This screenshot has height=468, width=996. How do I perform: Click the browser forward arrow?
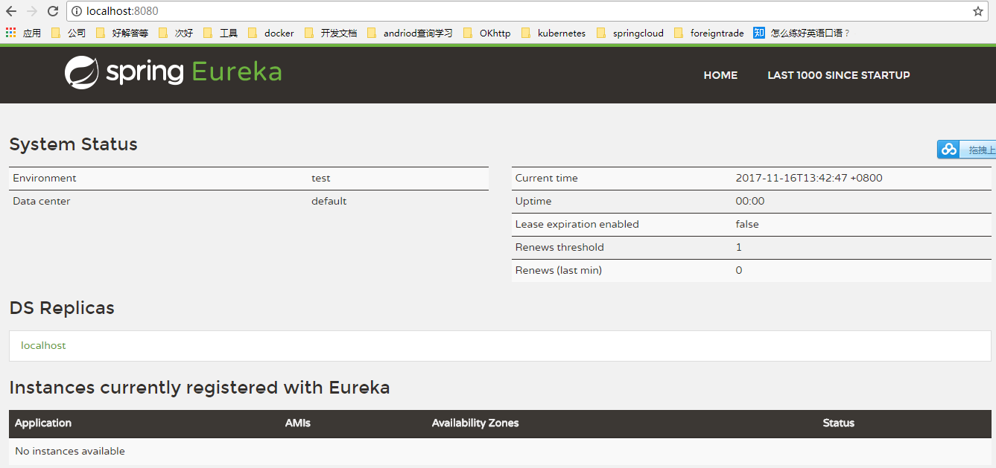(x=32, y=11)
